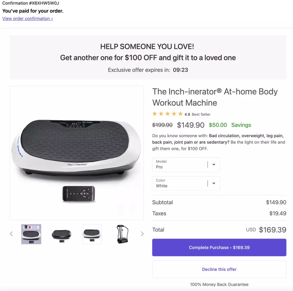This screenshot has height=291, width=293.
Task: Click the five-star rating icons
Action: click(167, 114)
